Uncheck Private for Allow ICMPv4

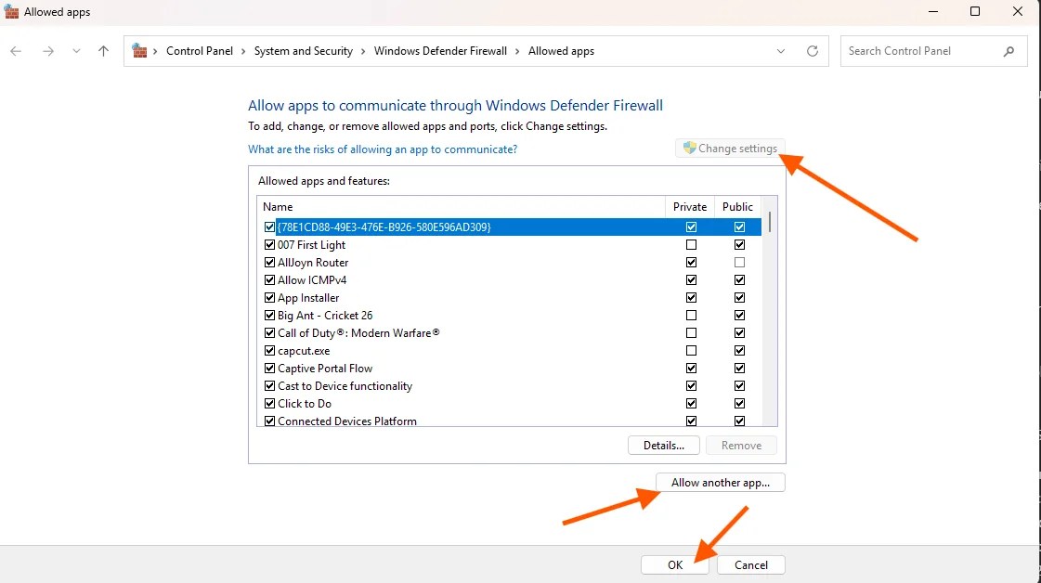coord(691,279)
